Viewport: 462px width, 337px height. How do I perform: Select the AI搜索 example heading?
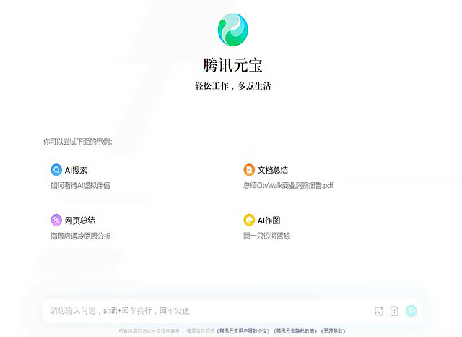coord(76,170)
